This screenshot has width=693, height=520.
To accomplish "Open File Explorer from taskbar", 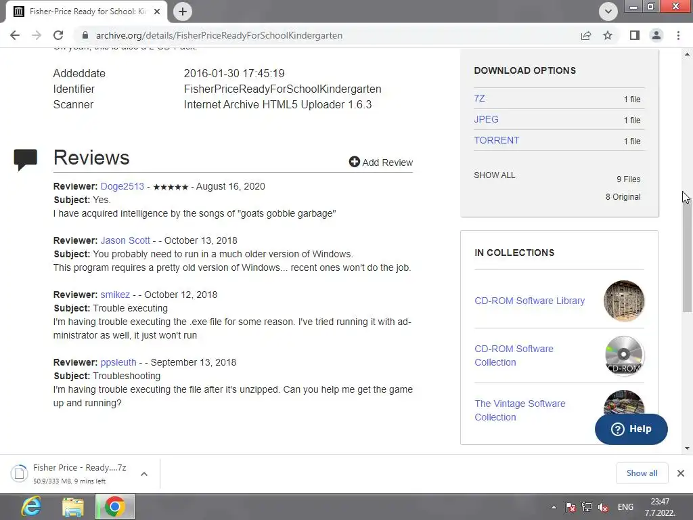I will point(73,506).
